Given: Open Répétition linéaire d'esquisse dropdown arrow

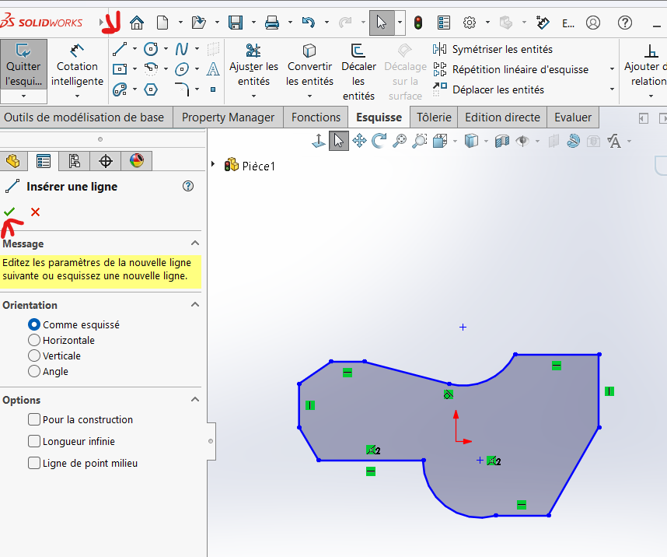Looking at the screenshot, I should click(612, 69).
